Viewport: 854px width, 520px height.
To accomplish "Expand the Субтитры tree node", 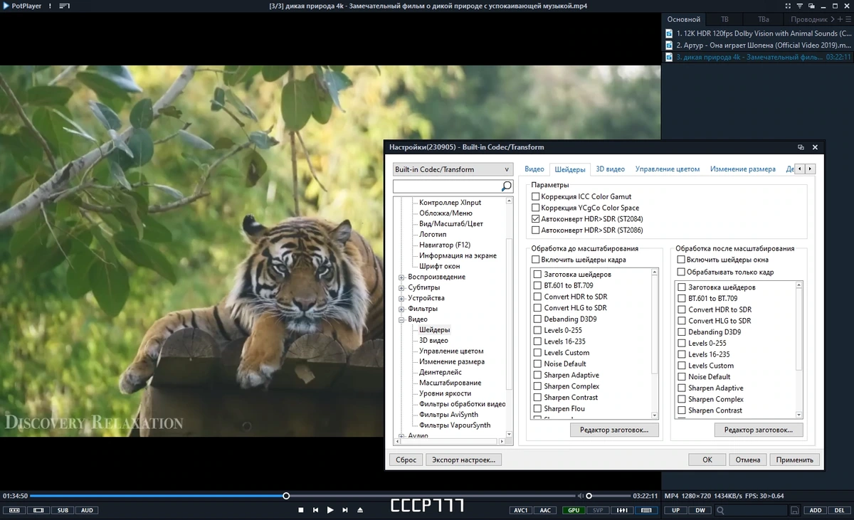I will (x=401, y=287).
